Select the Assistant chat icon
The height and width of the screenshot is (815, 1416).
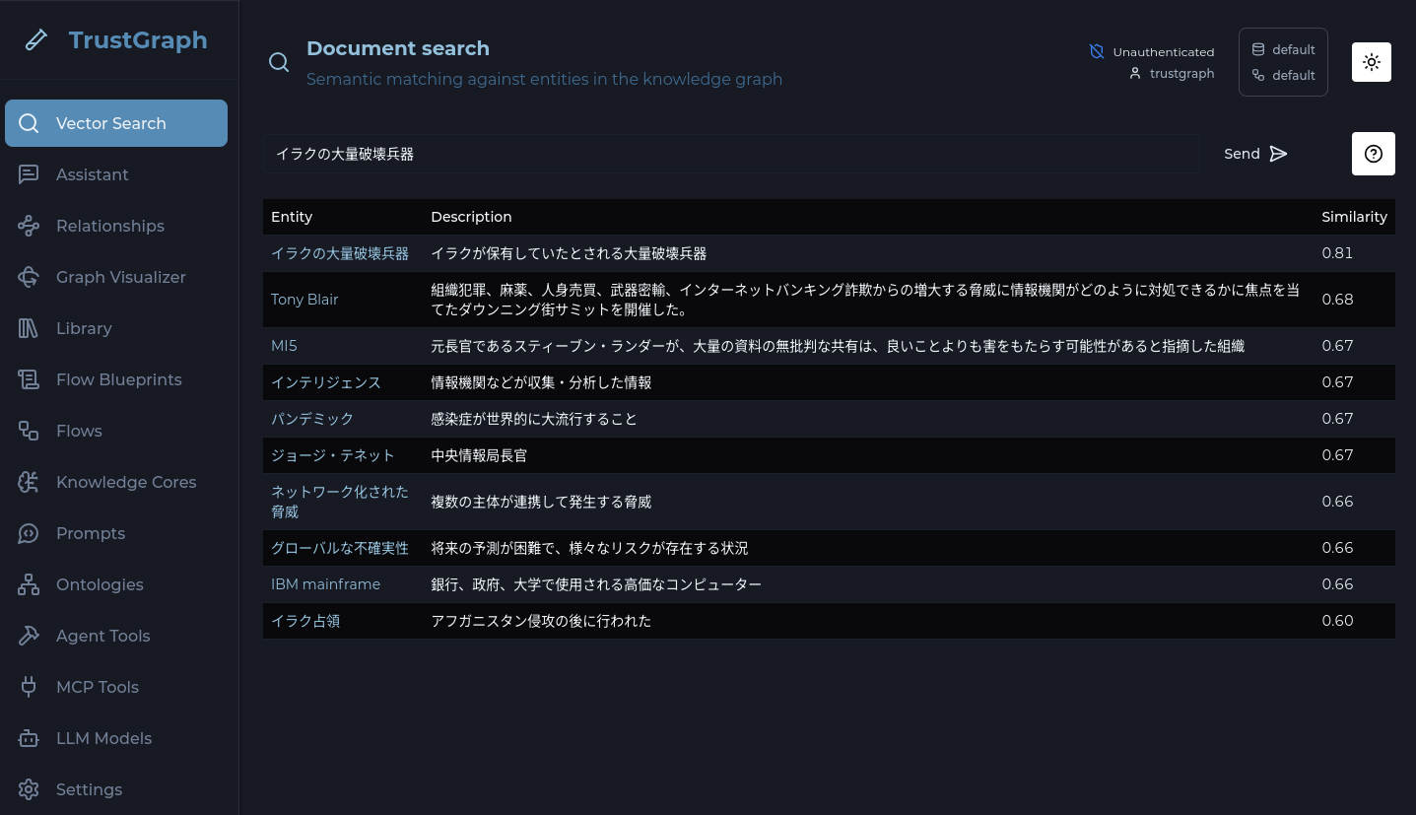[x=29, y=174]
